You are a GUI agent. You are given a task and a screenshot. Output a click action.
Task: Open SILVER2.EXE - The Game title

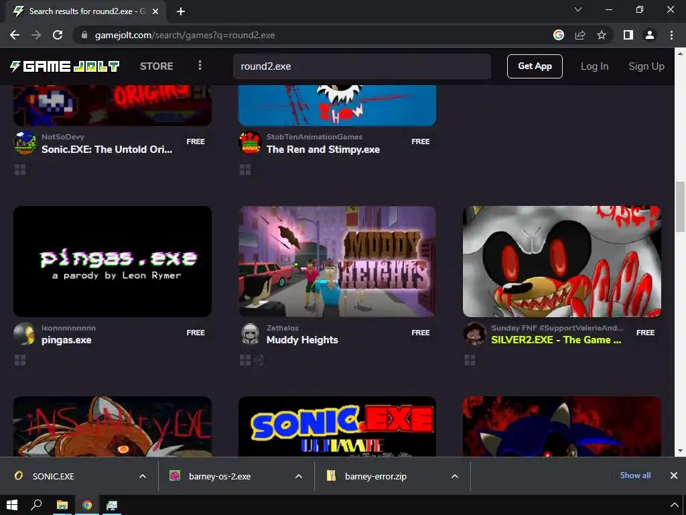(556, 340)
